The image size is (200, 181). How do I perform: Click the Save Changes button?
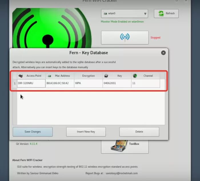click(x=33, y=132)
